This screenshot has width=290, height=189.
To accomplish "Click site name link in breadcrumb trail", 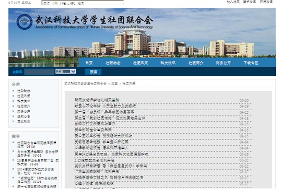I will [86, 84].
